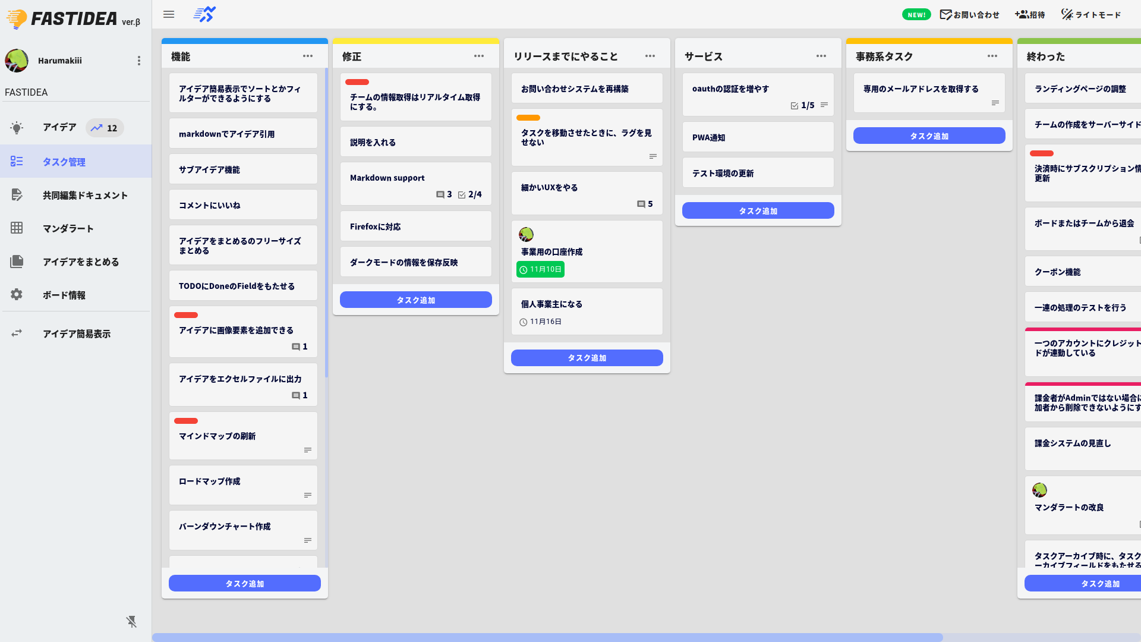Click the unpin sidebar icon

coord(131,622)
